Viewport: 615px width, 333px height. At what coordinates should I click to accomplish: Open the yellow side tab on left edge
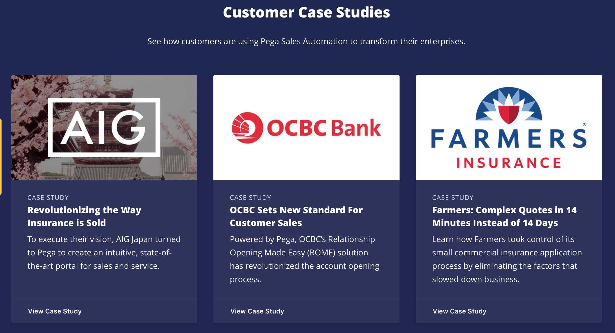click(1, 157)
